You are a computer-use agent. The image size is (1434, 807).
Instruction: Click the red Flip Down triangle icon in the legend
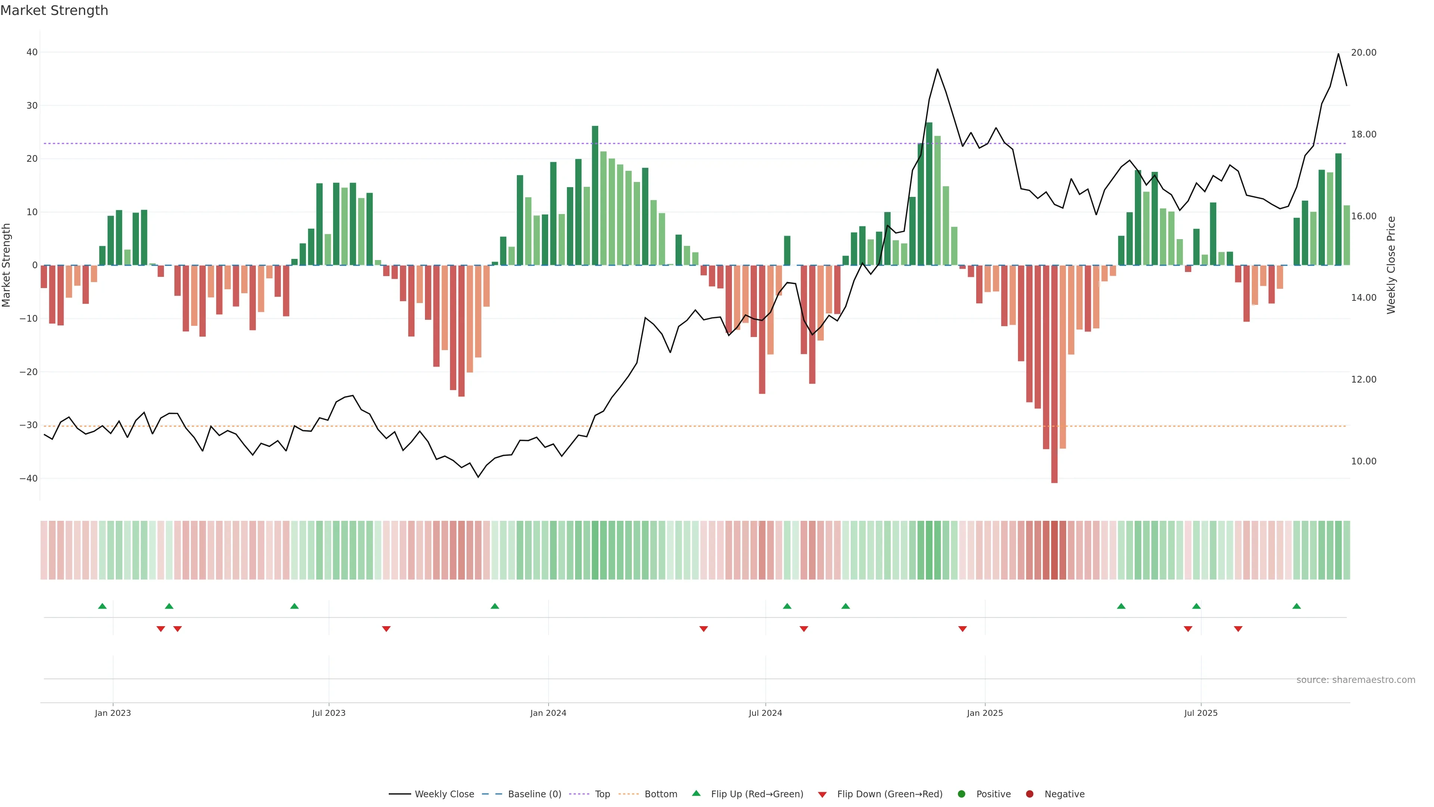[822, 794]
